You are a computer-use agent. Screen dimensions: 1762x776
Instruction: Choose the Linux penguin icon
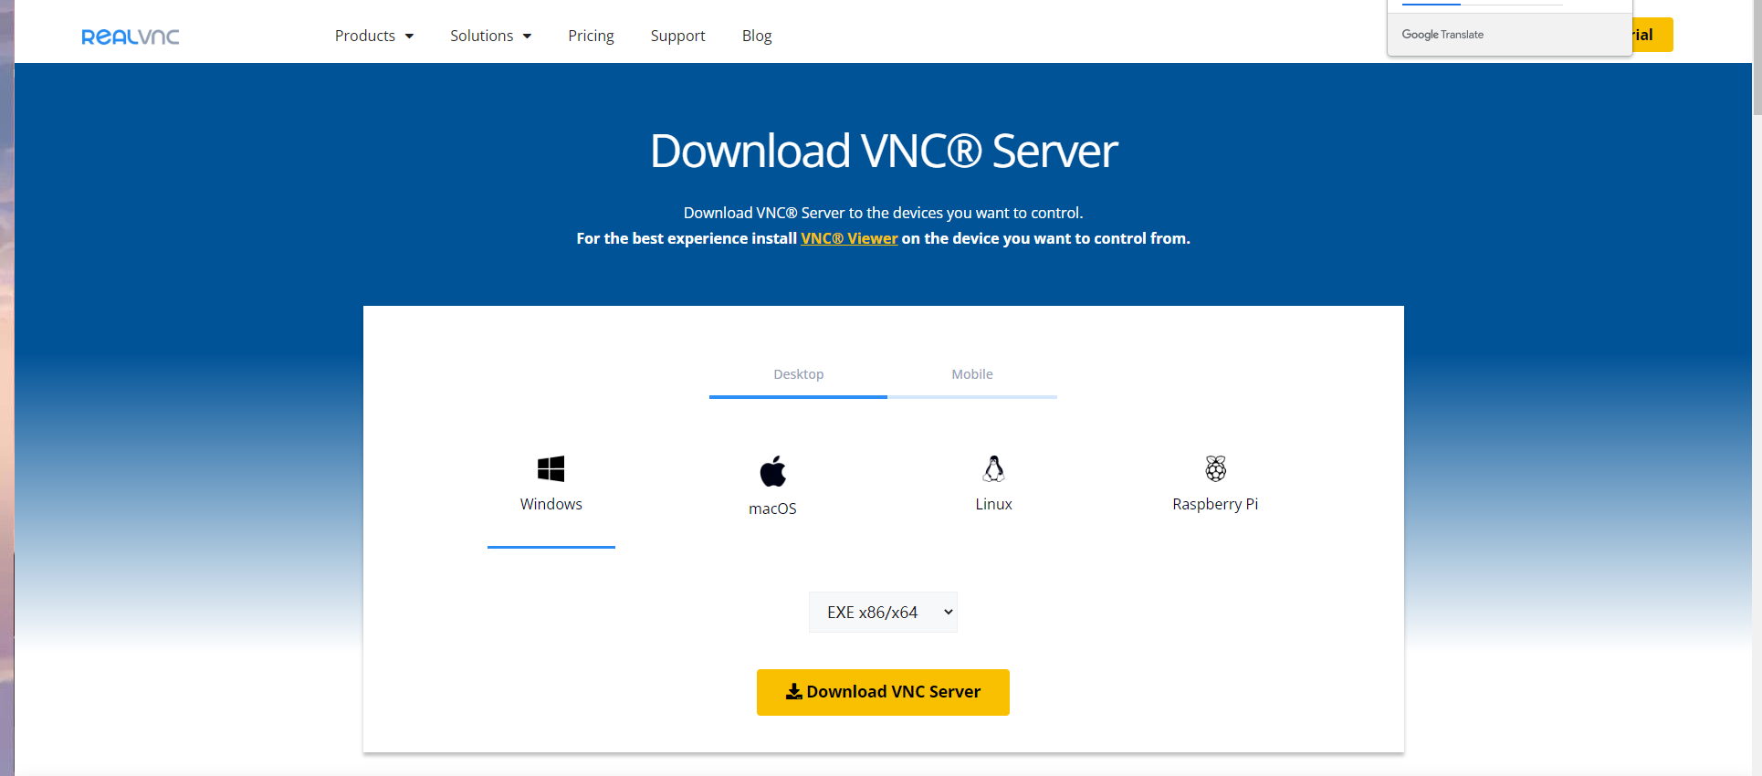pos(993,468)
